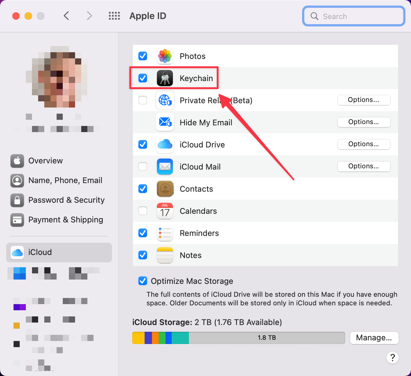This screenshot has height=376, width=411.
Task: Select the Keychain icon
Action: 165,78
